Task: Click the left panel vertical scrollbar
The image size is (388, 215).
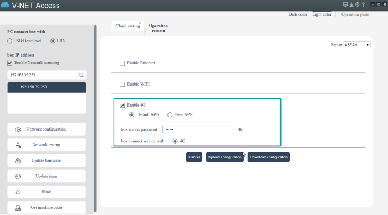Action: click(x=95, y=118)
